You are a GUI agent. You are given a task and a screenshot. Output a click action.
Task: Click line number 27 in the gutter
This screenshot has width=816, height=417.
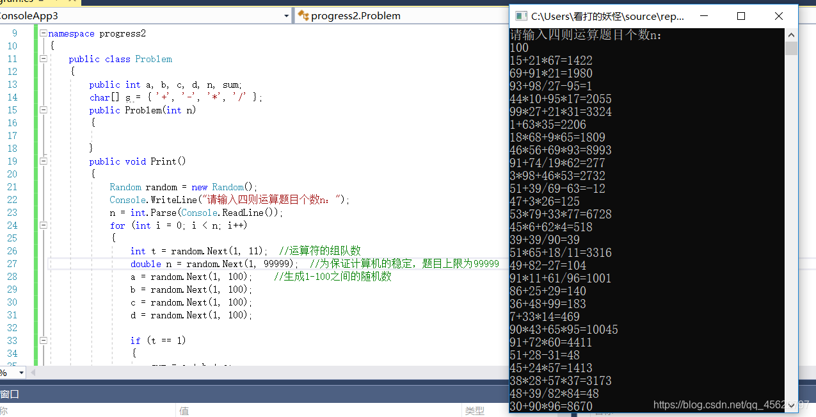click(12, 264)
